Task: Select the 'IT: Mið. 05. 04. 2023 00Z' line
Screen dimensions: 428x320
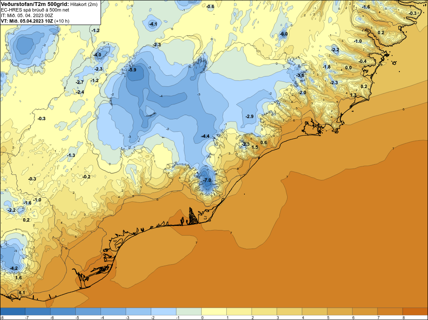Action: pos(27,15)
